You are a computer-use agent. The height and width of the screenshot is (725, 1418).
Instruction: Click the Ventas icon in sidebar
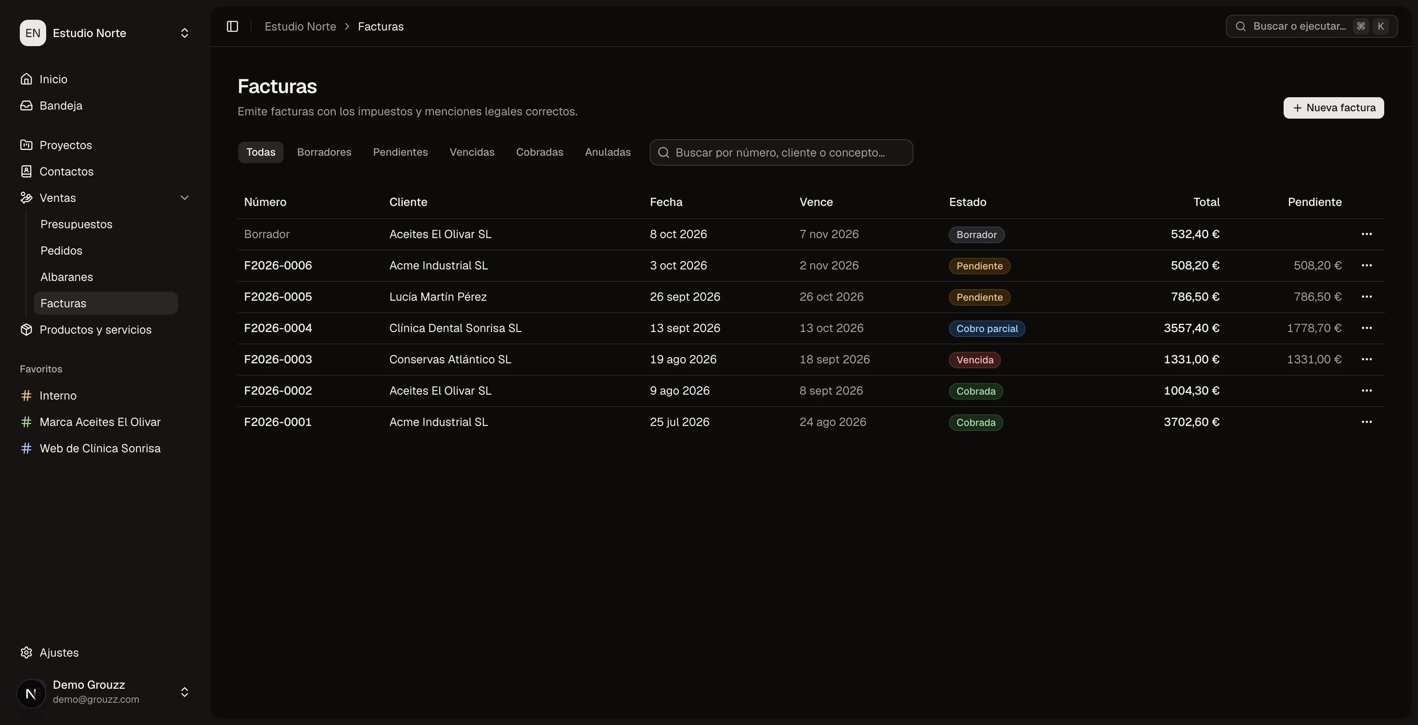coord(26,198)
